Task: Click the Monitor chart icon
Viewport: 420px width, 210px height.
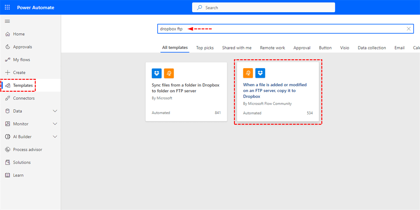Action: click(x=8, y=124)
